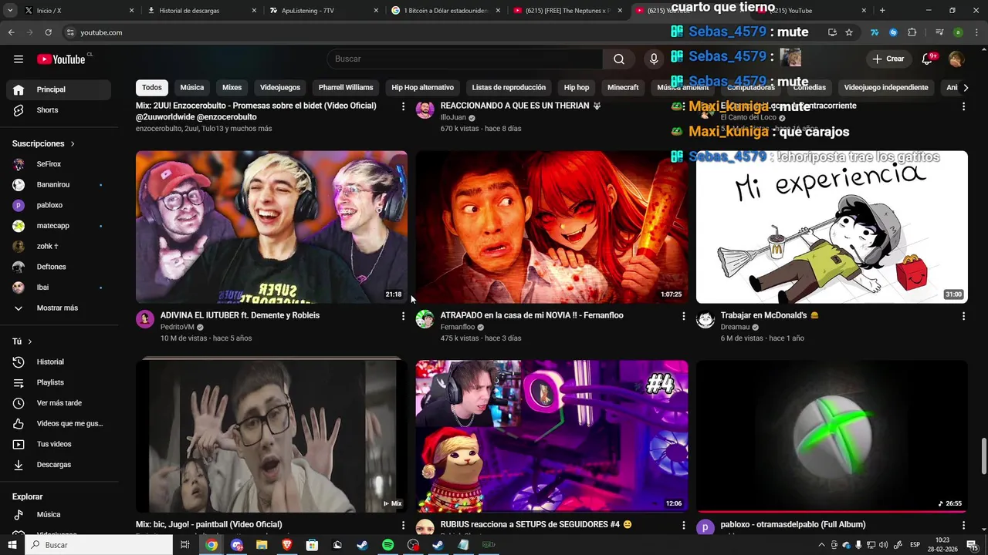Image resolution: width=988 pixels, height=555 pixels.
Task: Open Spotify from the taskbar
Action: 387,545
